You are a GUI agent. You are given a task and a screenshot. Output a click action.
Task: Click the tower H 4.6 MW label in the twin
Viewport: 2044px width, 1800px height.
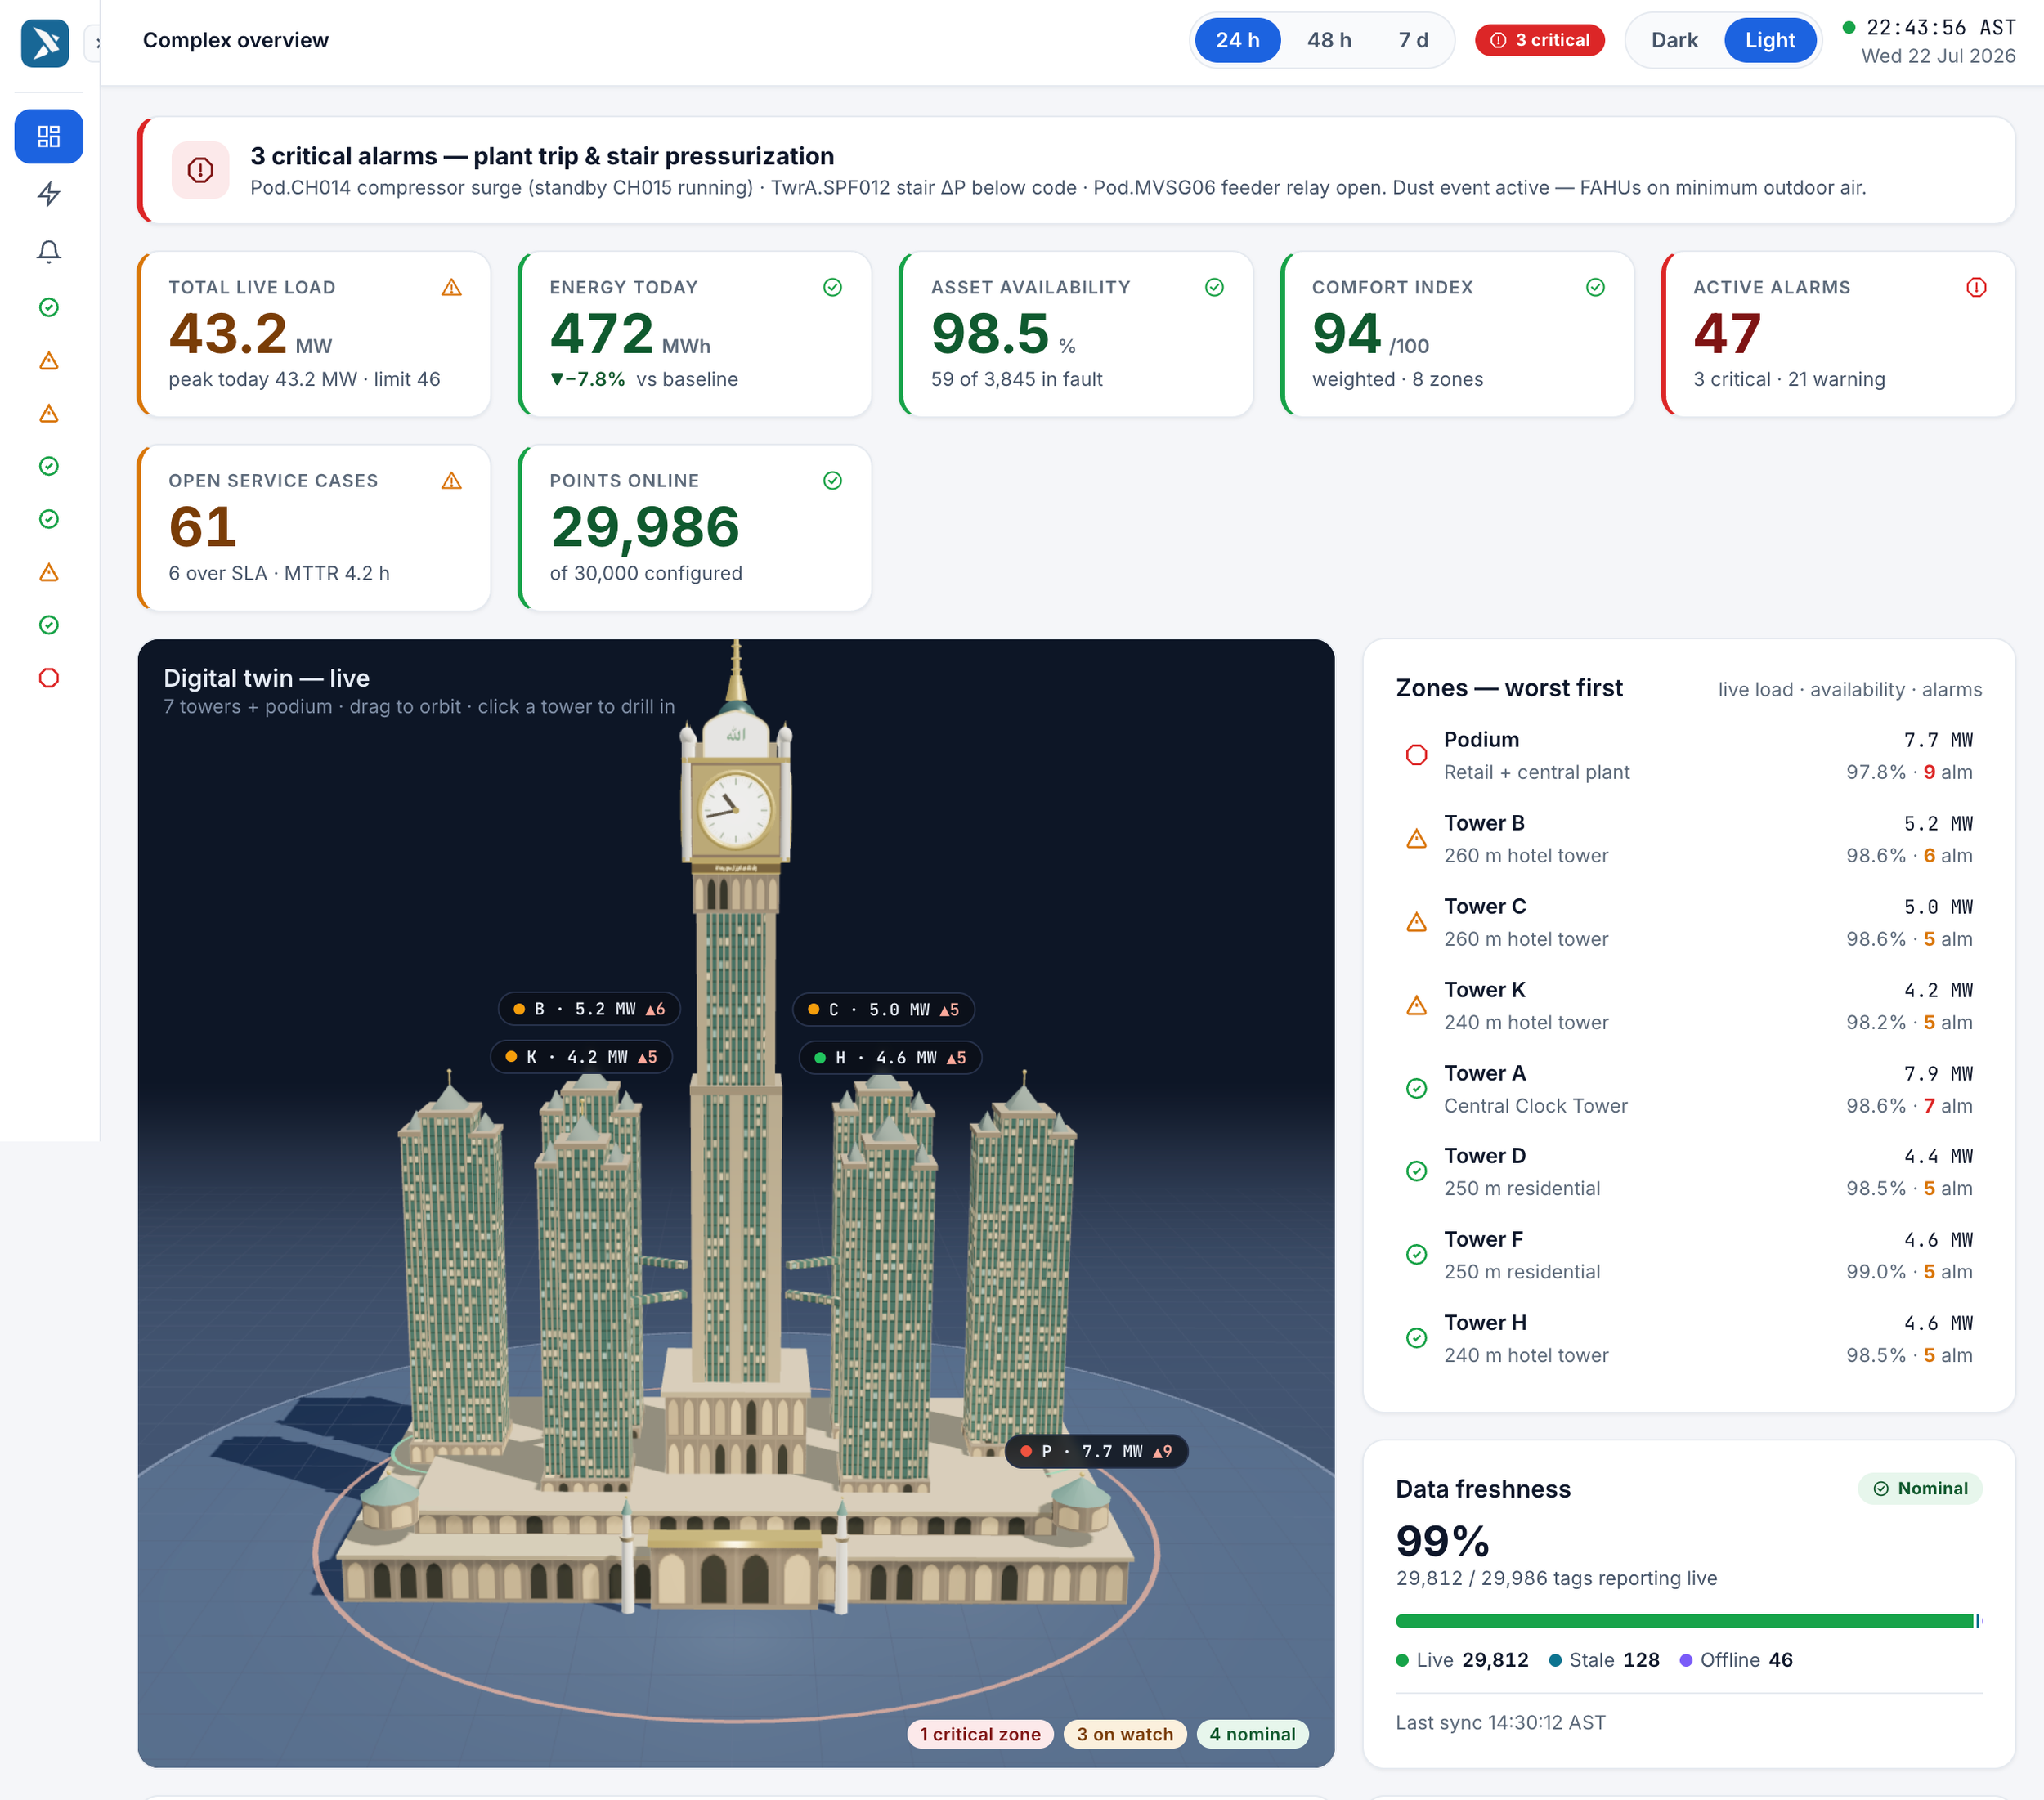click(x=890, y=1058)
